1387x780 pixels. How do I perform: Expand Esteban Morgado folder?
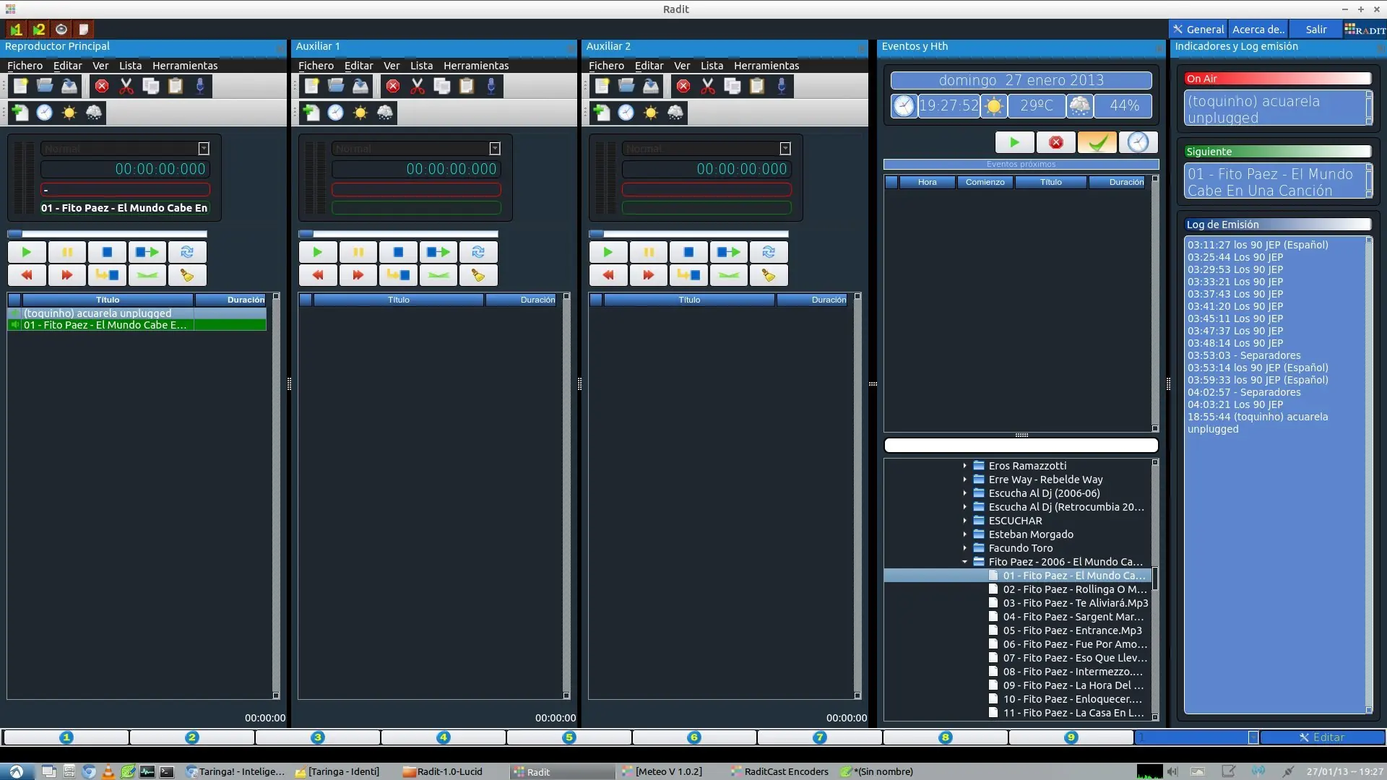click(x=964, y=534)
